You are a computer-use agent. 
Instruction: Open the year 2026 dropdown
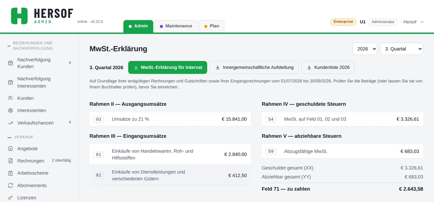365,49
